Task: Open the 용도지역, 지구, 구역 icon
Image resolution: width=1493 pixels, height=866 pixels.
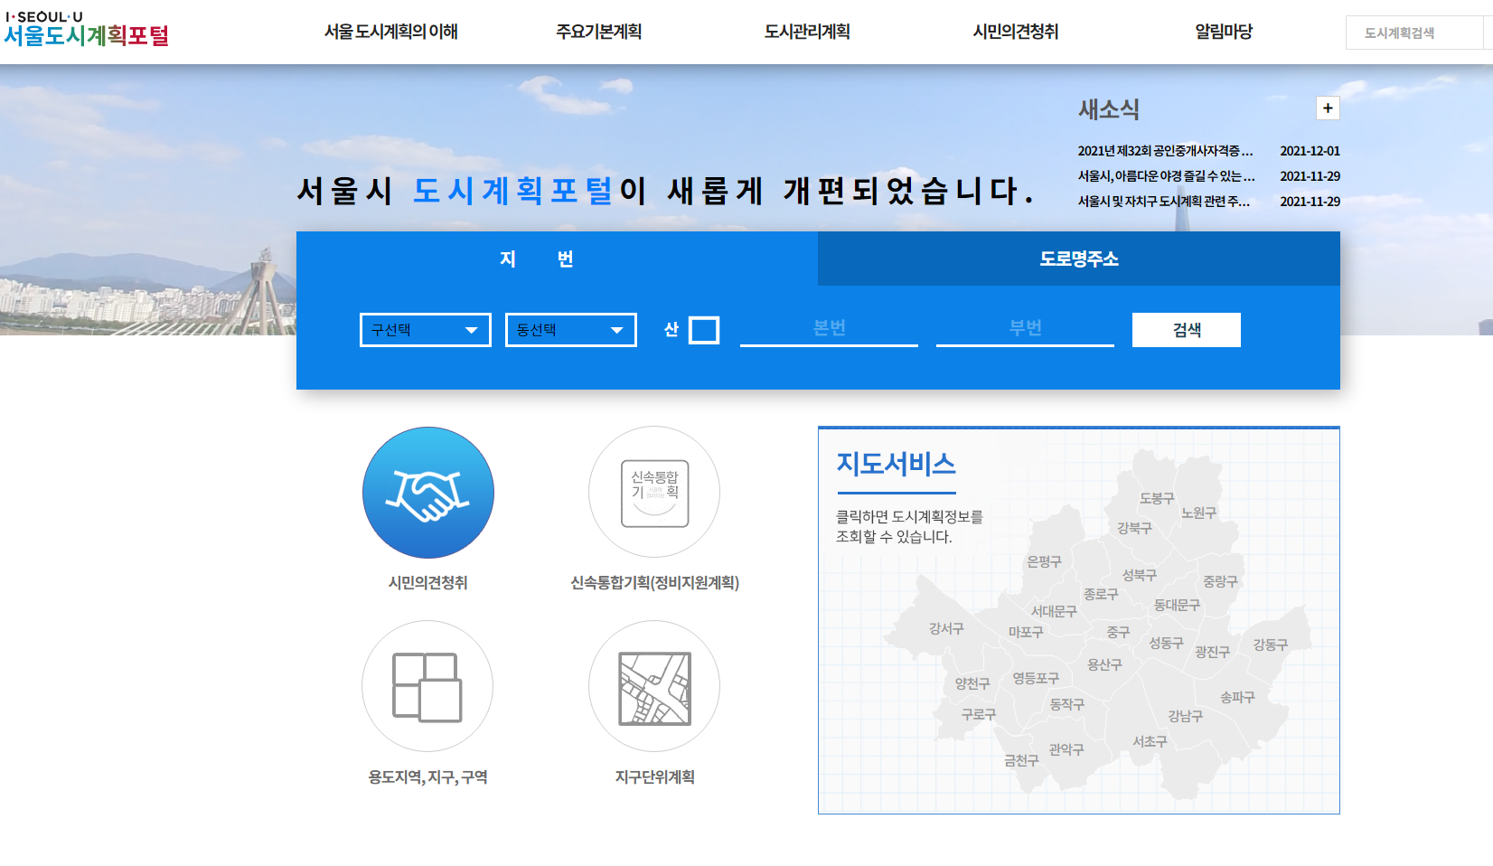Action: 427,686
